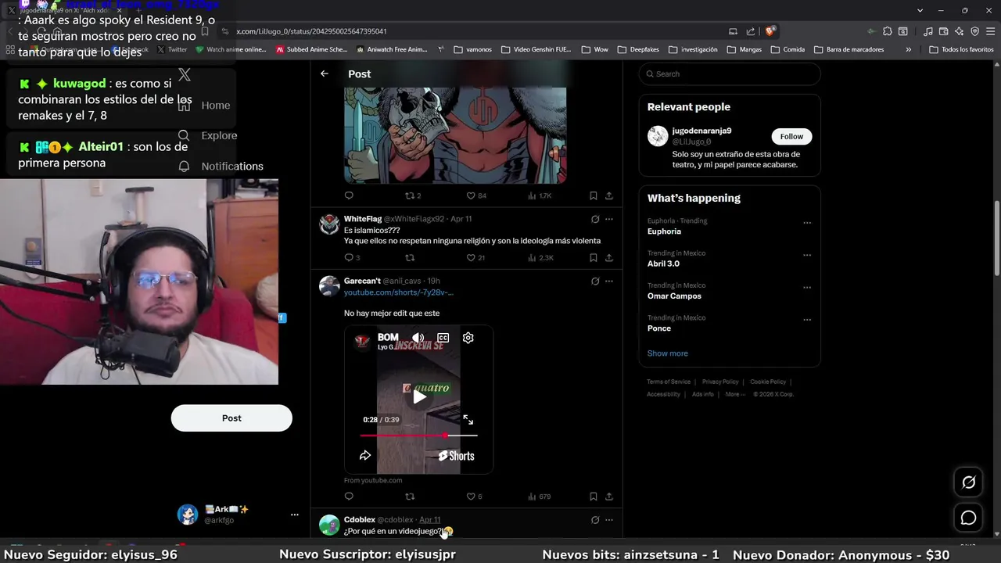Image resolution: width=1001 pixels, height=563 pixels.
Task: Share WhiteFlag's comment
Action: pyautogui.click(x=609, y=257)
